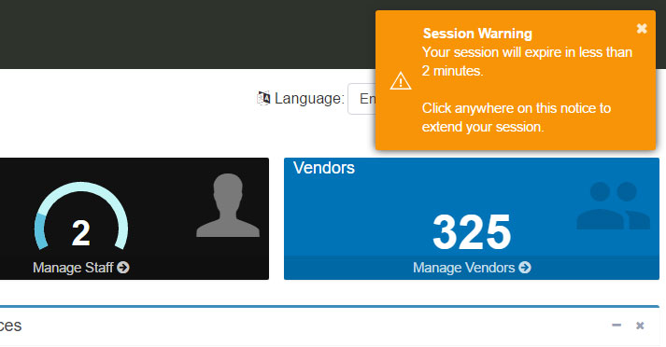Open the Language dropdown box

coord(361,99)
